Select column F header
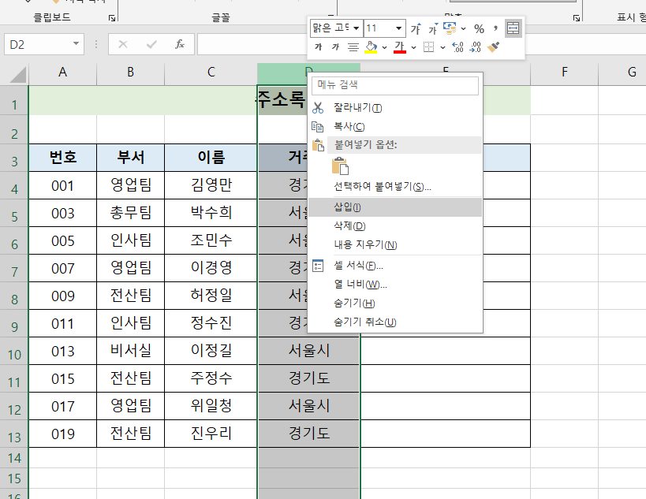The image size is (646, 499). tap(565, 73)
